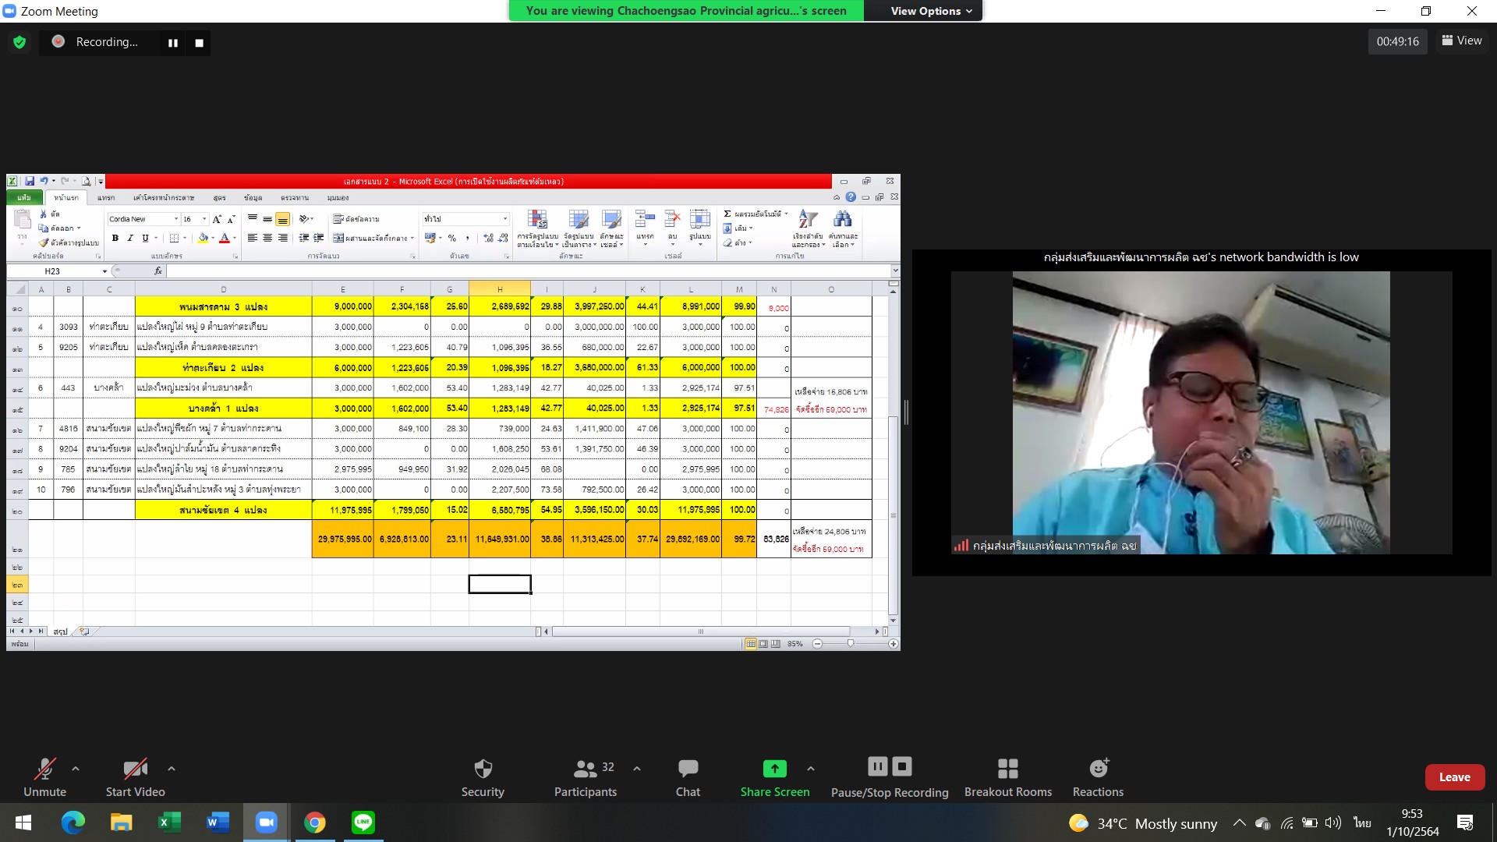This screenshot has height=842, width=1497.
Task: Open Google Chrome from taskbar
Action: tap(315, 822)
